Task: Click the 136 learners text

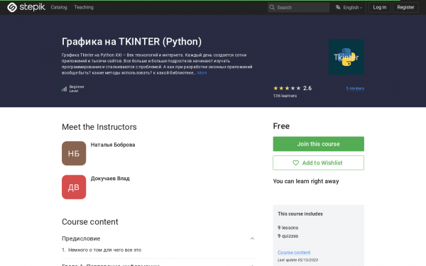Action: click(285, 96)
